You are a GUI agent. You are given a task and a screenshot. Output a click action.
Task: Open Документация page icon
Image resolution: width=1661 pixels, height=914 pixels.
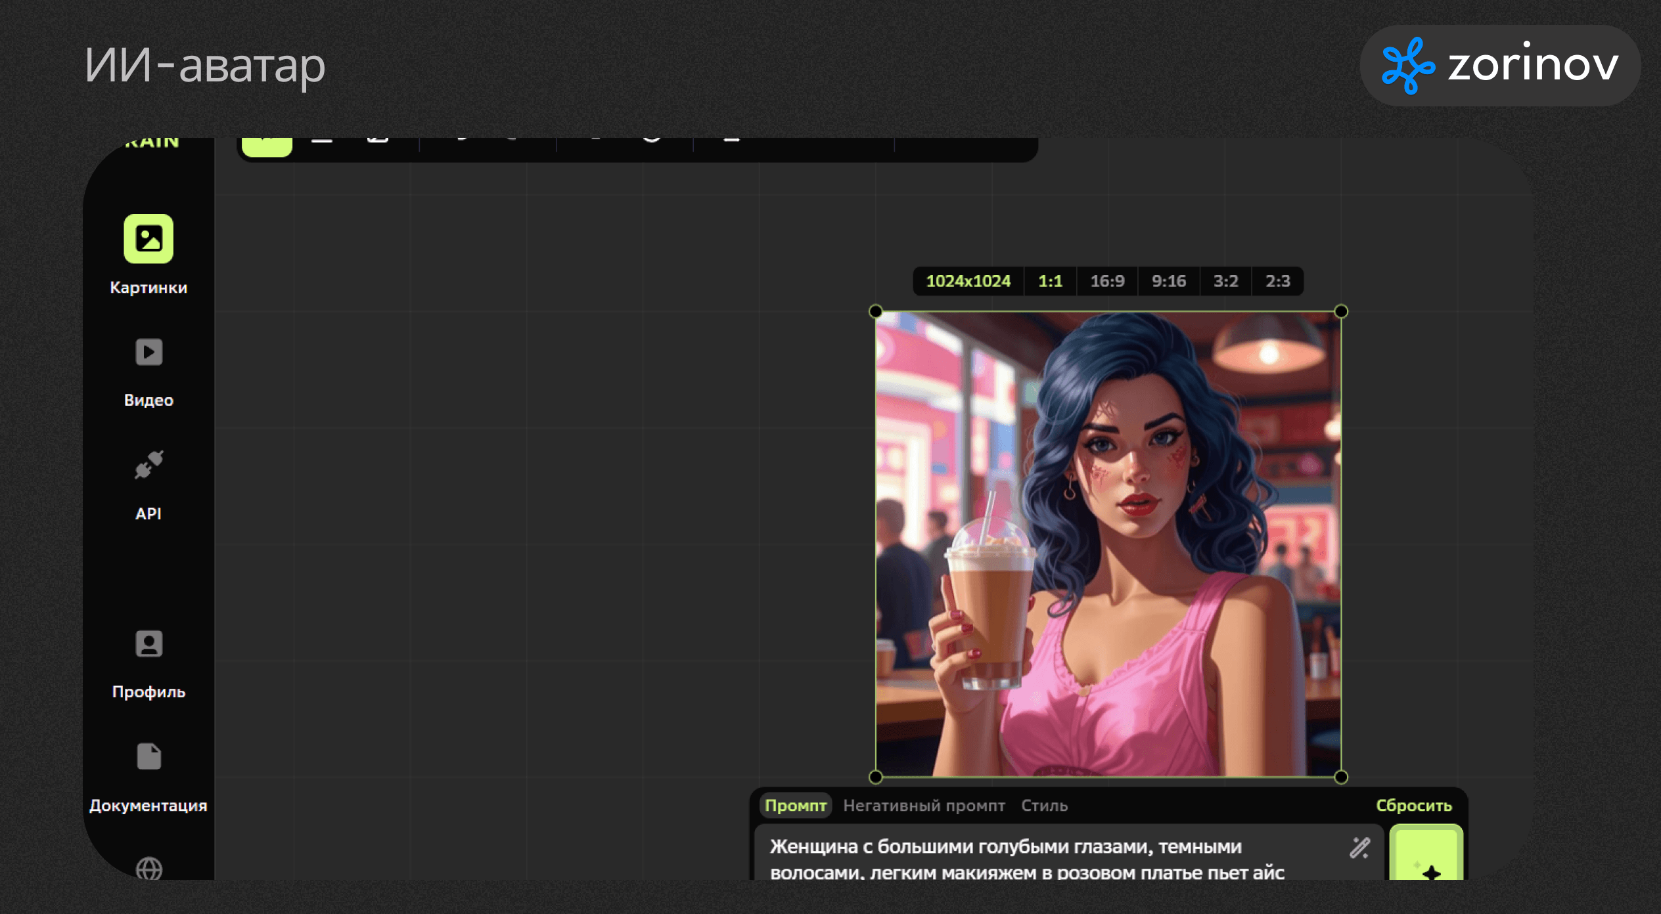pos(148,757)
